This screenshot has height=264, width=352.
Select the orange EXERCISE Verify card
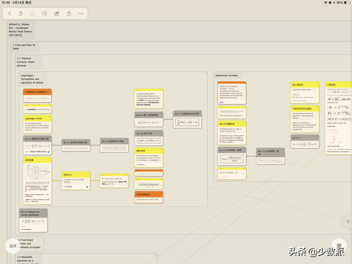[232, 93]
